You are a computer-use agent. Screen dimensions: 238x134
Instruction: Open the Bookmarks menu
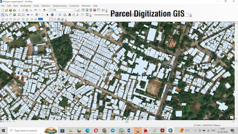[x=26, y=6]
